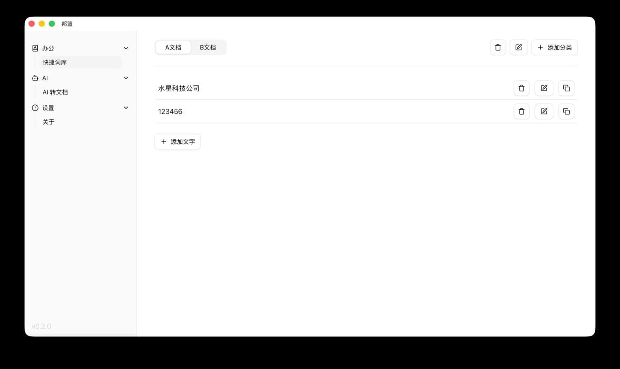
Task: Collapse the AI sidebar section
Action: point(126,78)
